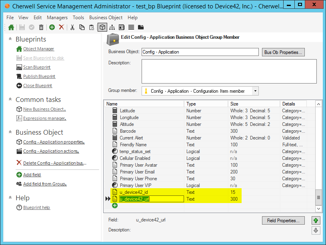This screenshot has width=326, height=245.
Task: Open the form view toolbar icon
Action: coord(122,27)
